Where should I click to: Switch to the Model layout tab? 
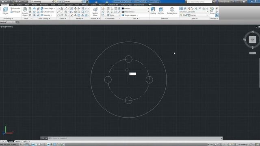(x=11, y=142)
